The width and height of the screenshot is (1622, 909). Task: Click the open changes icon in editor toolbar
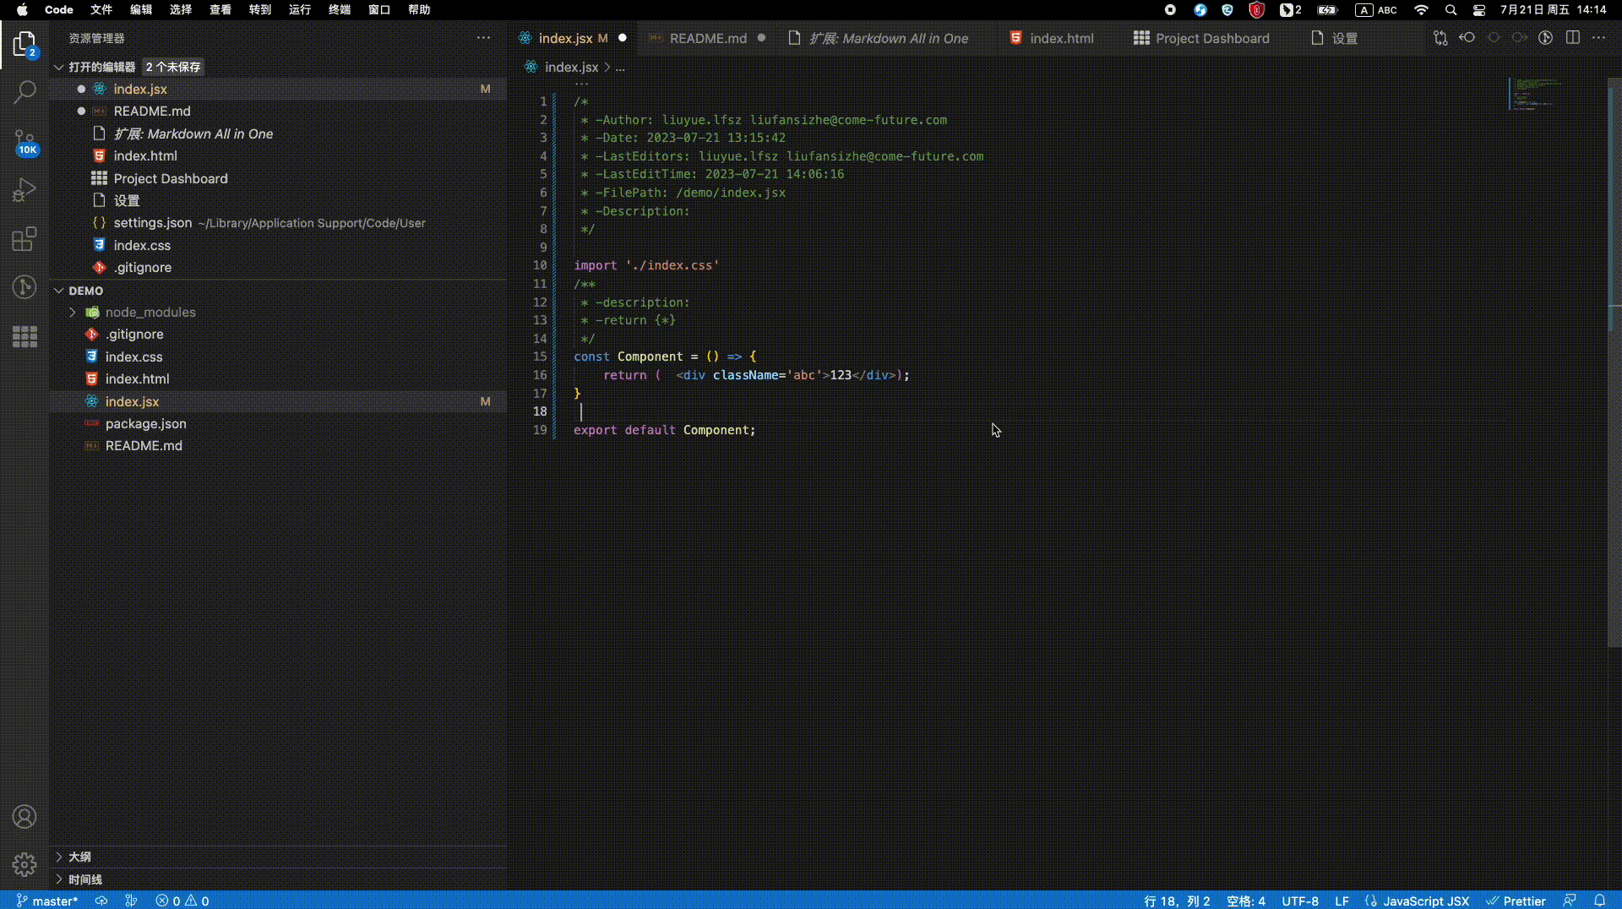click(x=1440, y=38)
